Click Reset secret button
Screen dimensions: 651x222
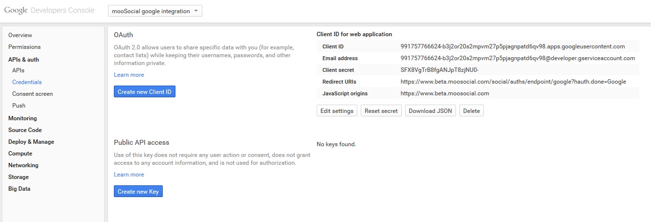pyautogui.click(x=381, y=111)
